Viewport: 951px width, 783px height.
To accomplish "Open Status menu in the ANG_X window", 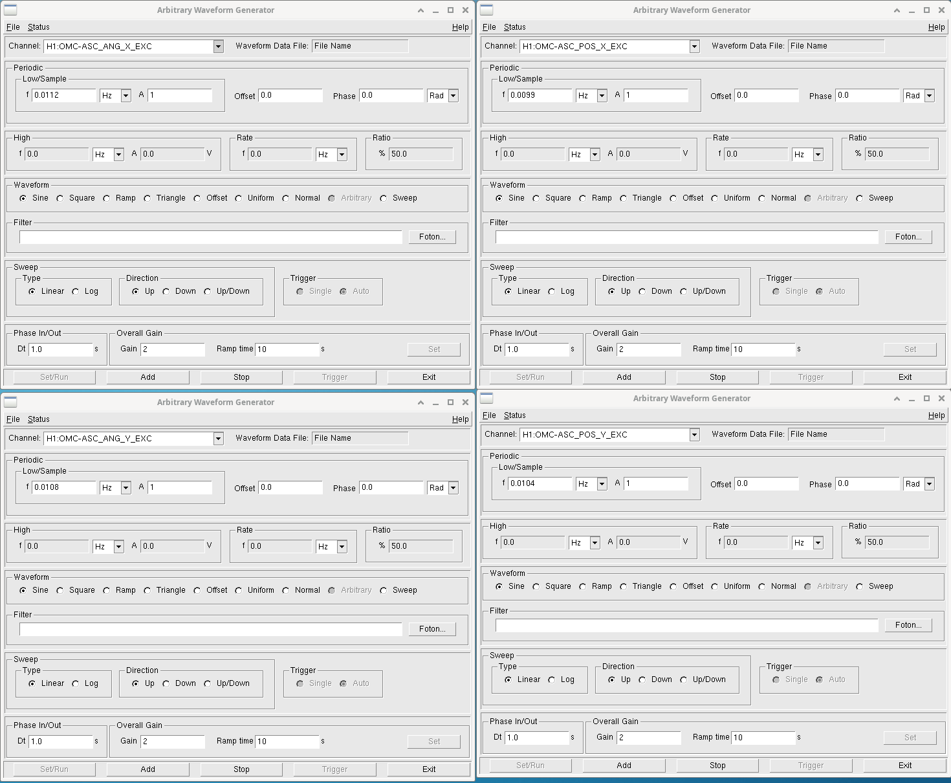I will pos(39,27).
